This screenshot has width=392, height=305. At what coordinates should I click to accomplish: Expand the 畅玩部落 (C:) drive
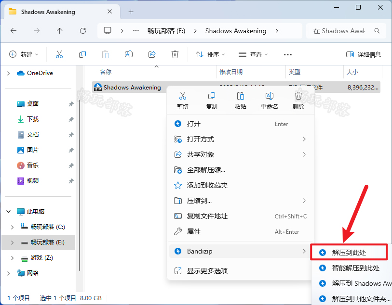click(x=12, y=227)
